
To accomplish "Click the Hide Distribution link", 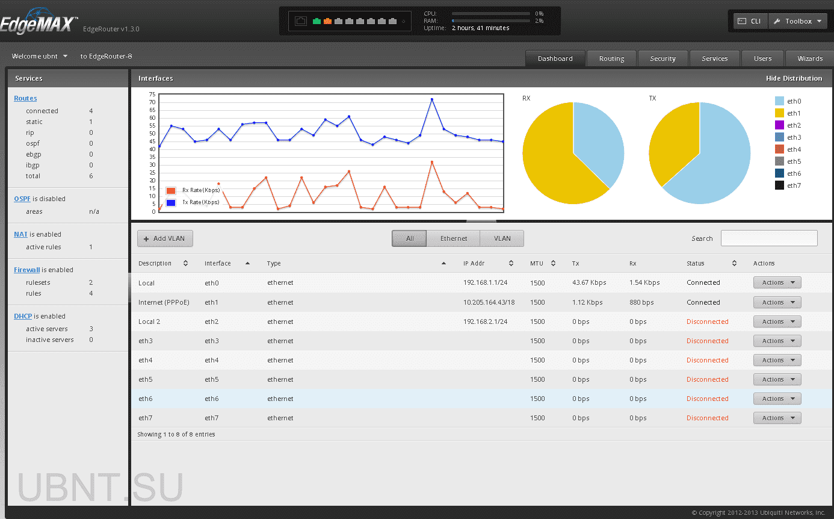I will point(794,78).
